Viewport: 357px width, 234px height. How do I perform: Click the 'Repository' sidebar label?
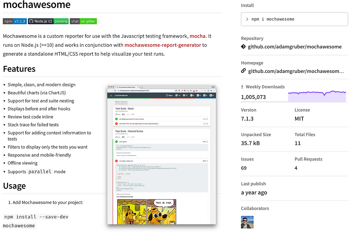coord(252,38)
